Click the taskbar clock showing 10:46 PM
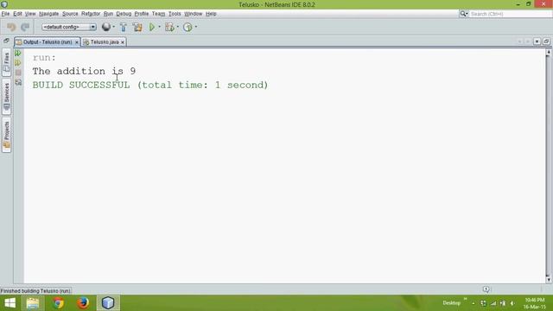This screenshot has width=553, height=311. pos(534,303)
